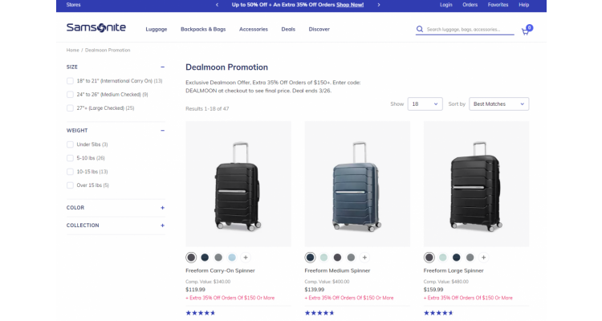The width and height of the screenshot is (602, 321).
Task: Open Freeform Carry-On Spinner product title
Action: (x=220, y=270)
